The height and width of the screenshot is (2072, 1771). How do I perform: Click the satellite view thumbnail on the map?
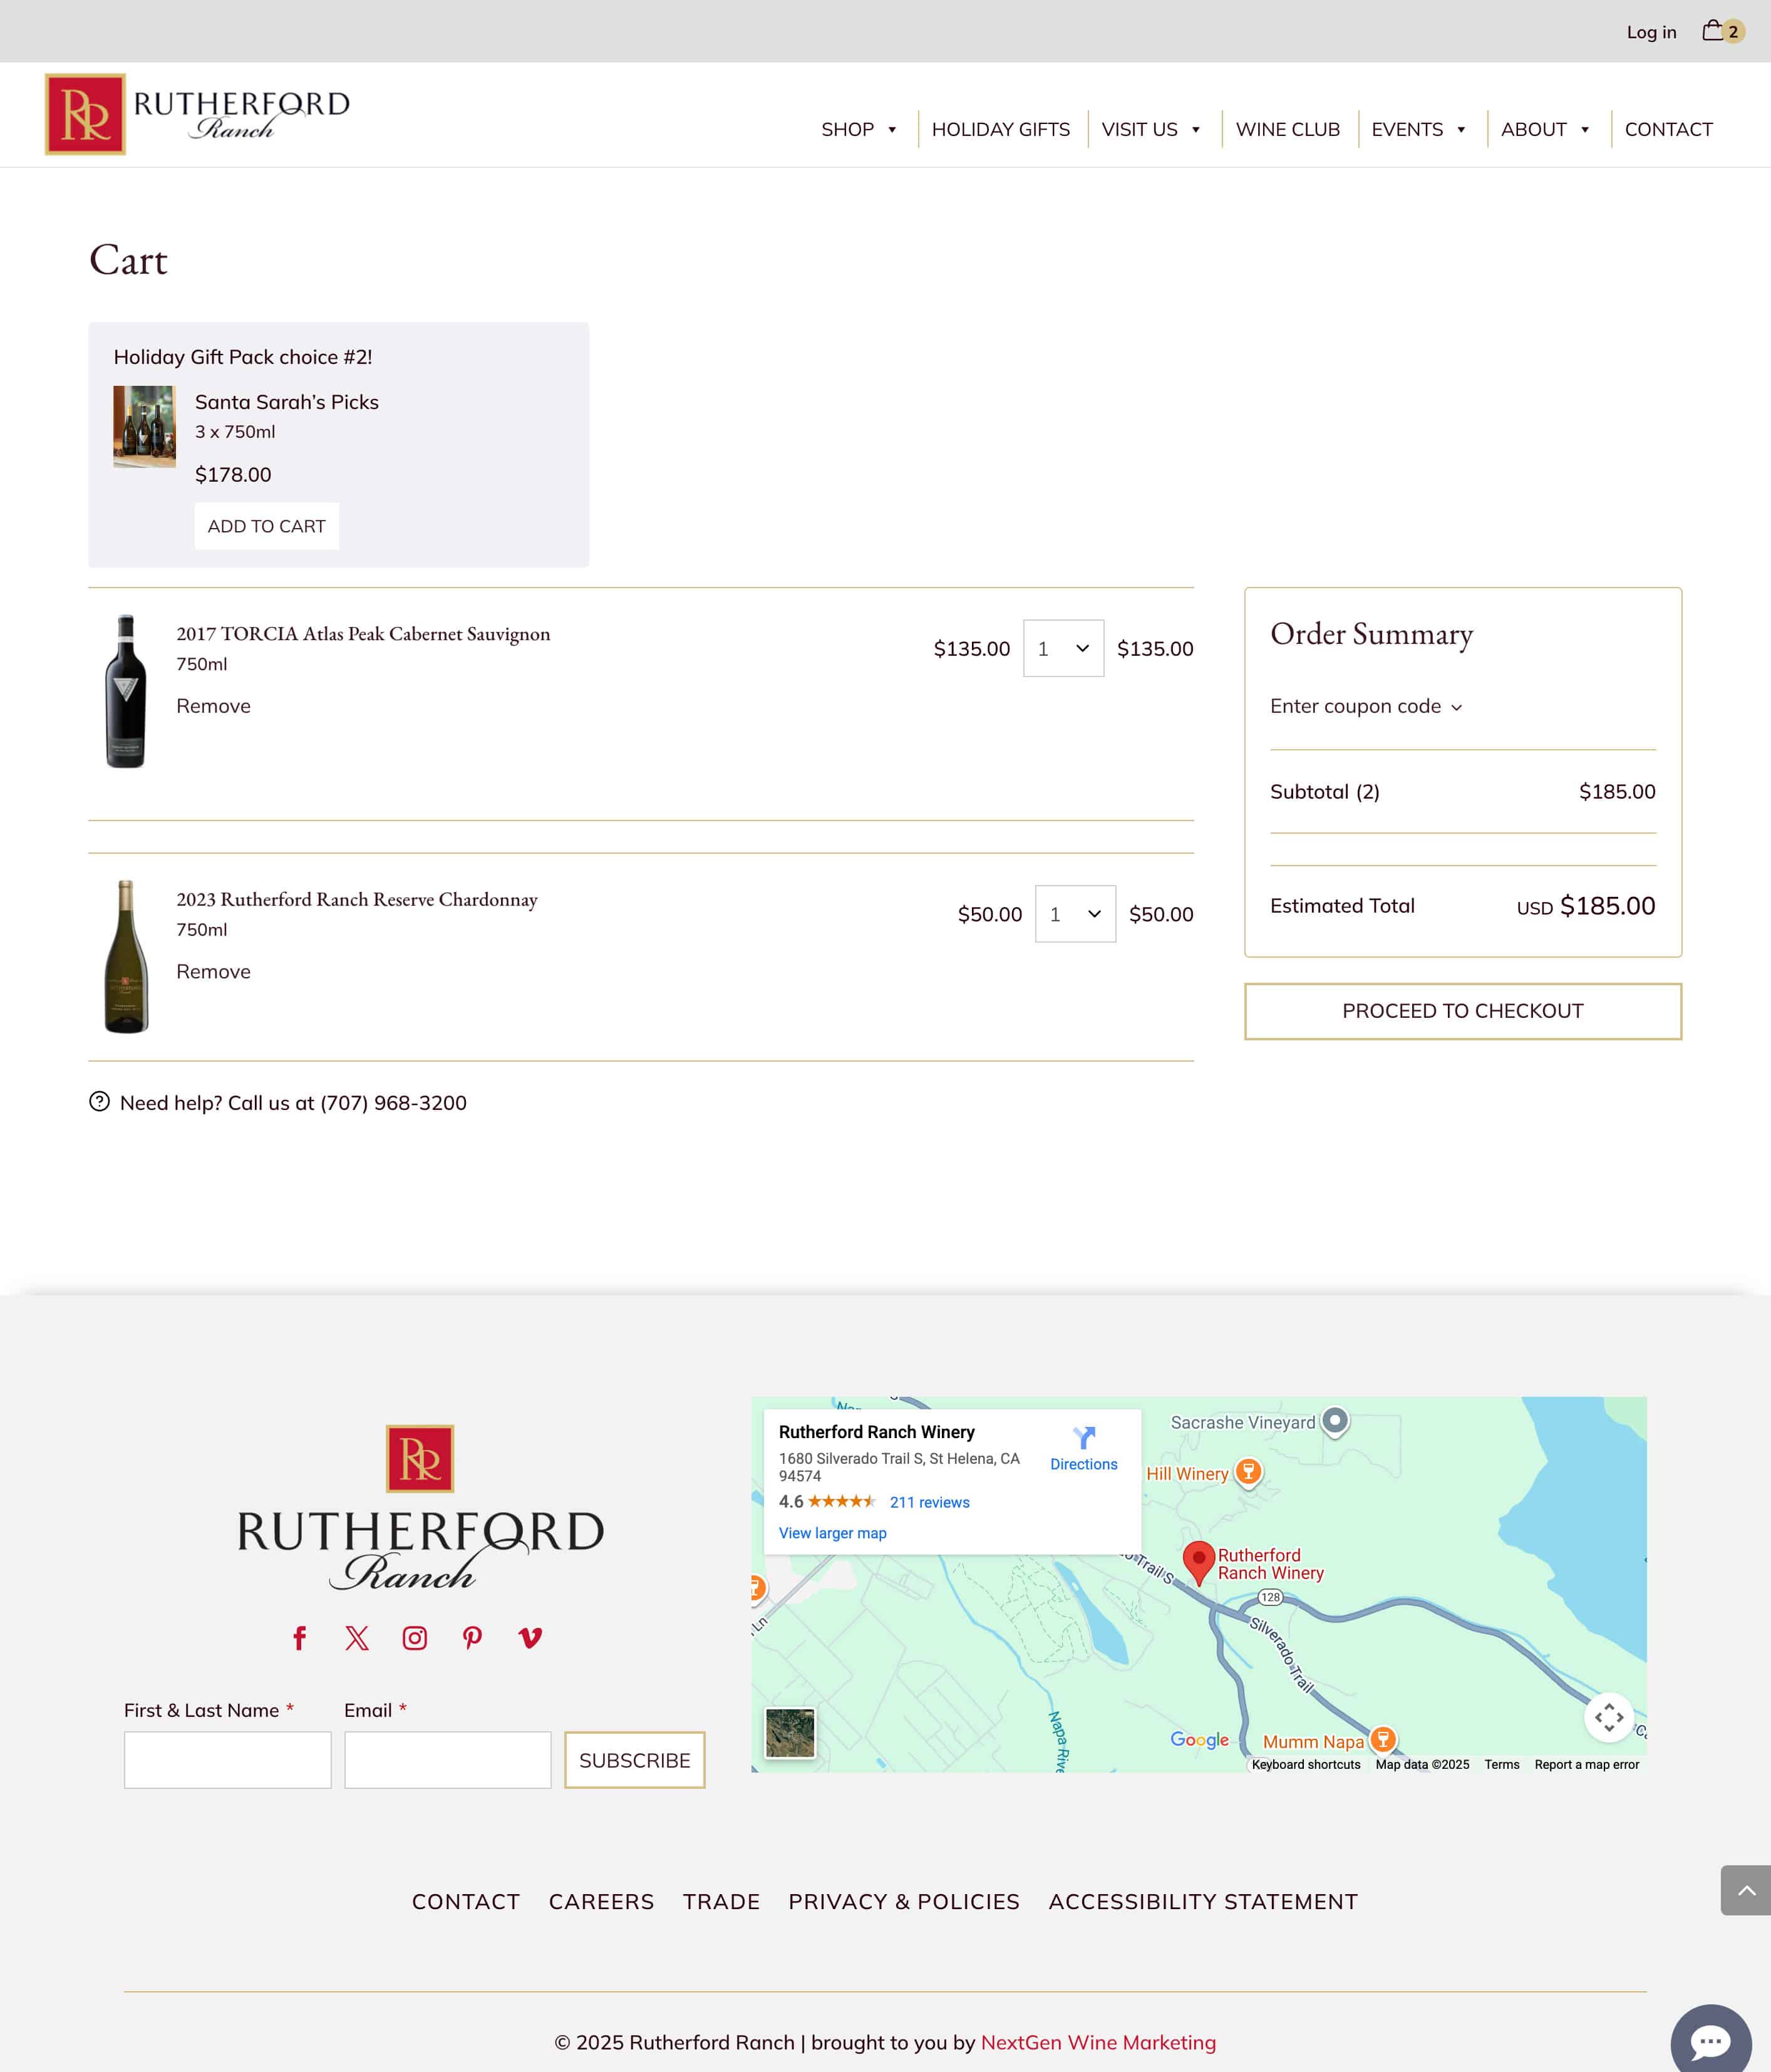790,1734
